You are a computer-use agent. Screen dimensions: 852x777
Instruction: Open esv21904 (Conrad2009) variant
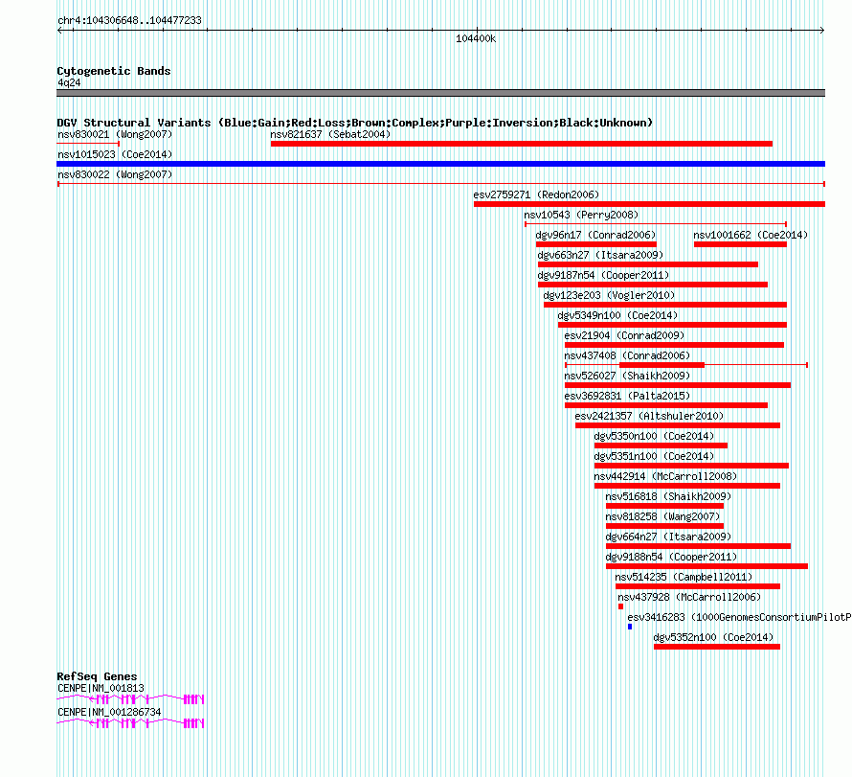624,335
